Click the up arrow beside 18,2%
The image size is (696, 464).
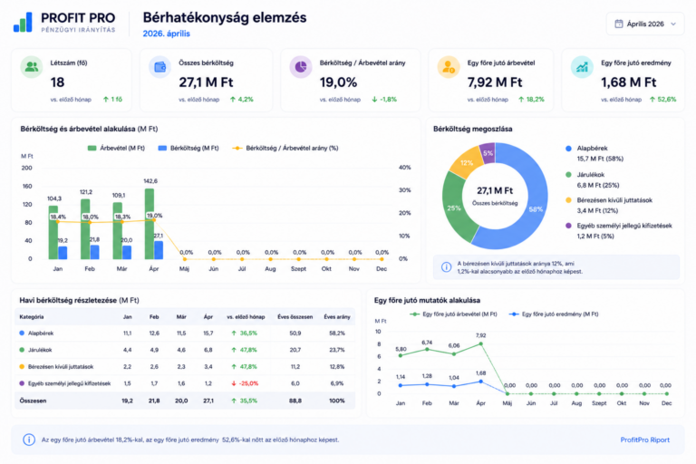[521, 100]
